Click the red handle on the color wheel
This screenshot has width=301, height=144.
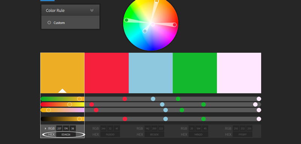pyautogui.click(x=175, y=25)
